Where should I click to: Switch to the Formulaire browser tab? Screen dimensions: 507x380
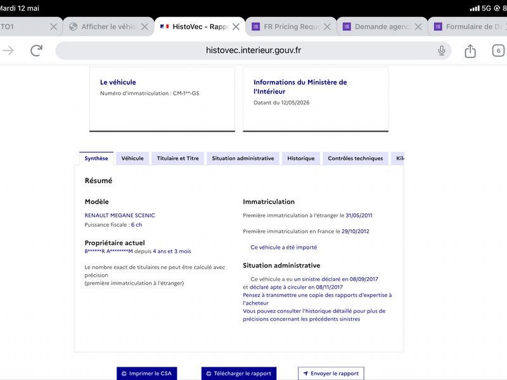coord(468,27)
